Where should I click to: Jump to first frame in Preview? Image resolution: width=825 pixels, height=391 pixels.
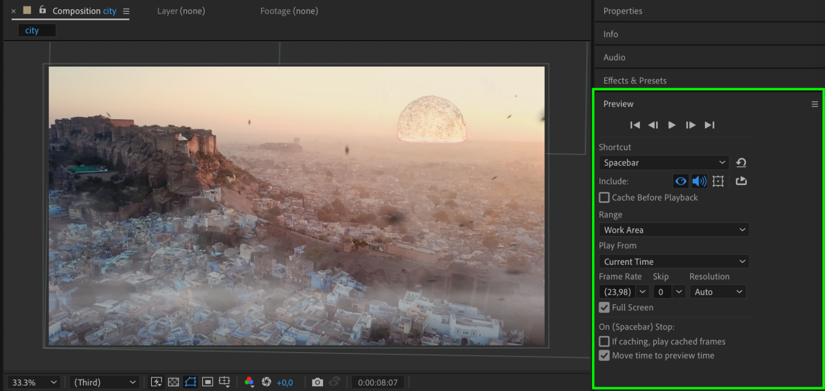point(635,125)
